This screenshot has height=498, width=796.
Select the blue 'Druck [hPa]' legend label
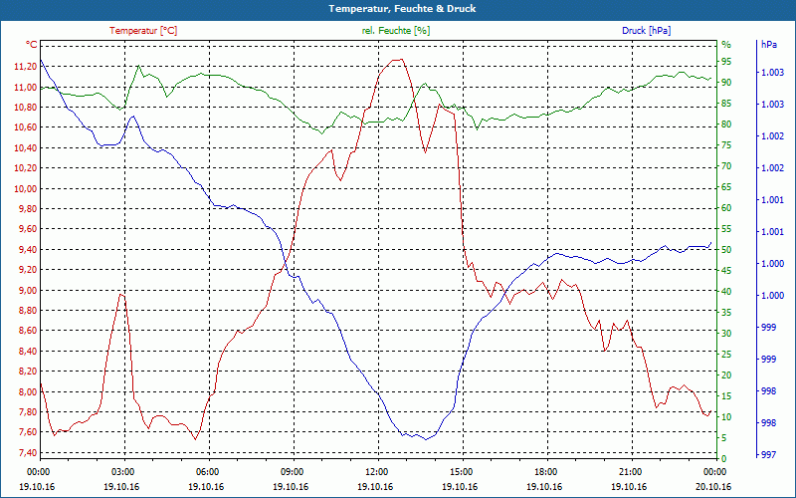646,31
